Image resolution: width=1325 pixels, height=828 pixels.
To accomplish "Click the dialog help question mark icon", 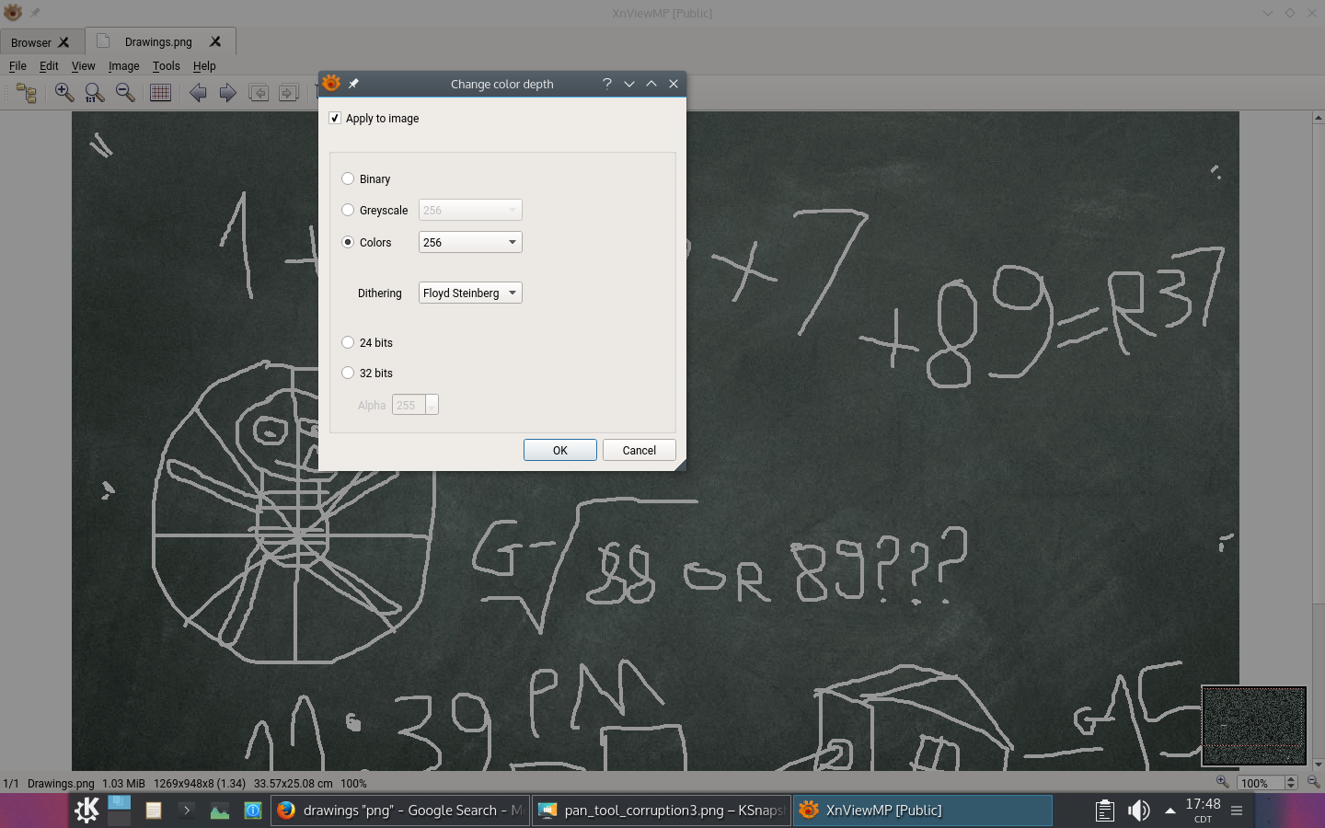I will click(x=607, y=84).
